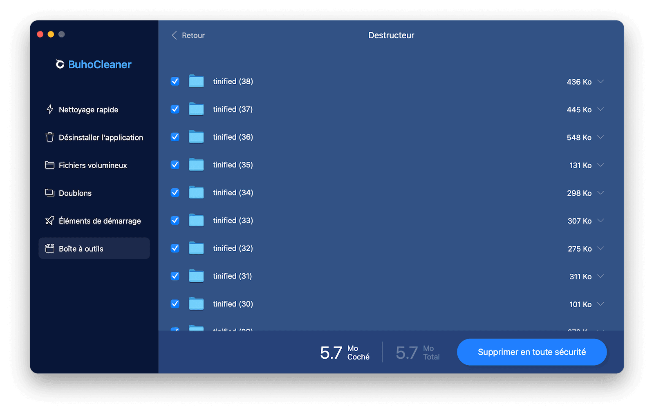654x413 pixels.
Task: Uncheck the tinified (32) checkbox
Action: [x=175, y=248]
